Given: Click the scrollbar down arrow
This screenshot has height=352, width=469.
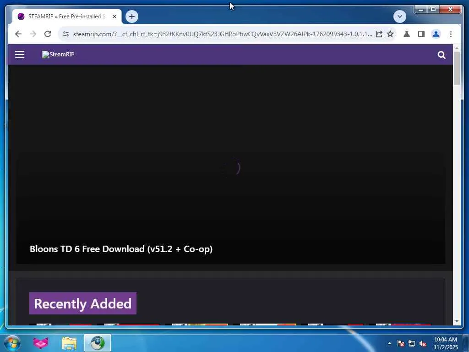Looking at the screenshot, I should (457, 321).
